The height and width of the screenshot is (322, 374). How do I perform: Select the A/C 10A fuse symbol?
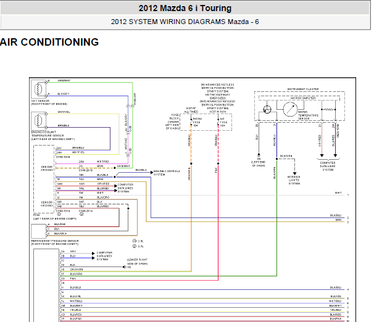pyautogui.click(x=218, y=122)
